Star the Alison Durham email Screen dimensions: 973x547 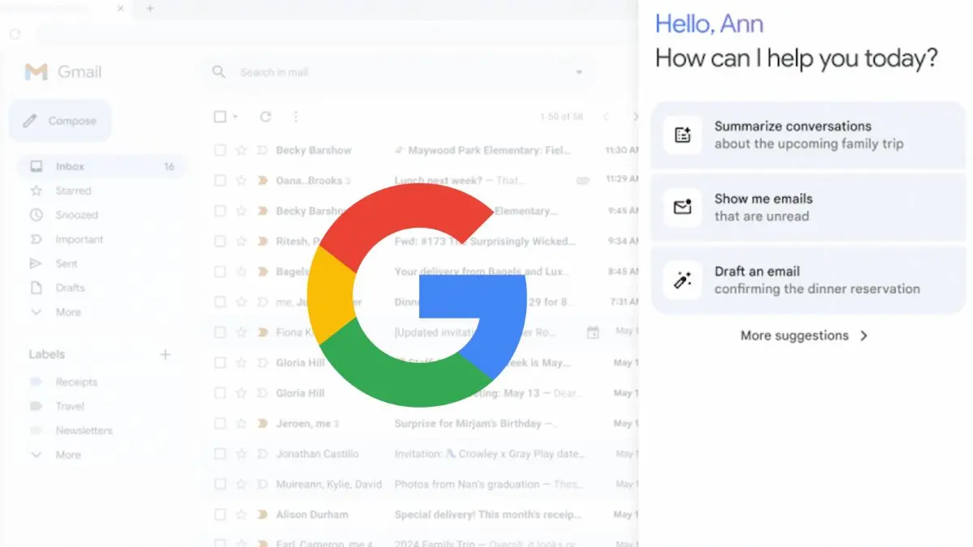tap(241, 515)
